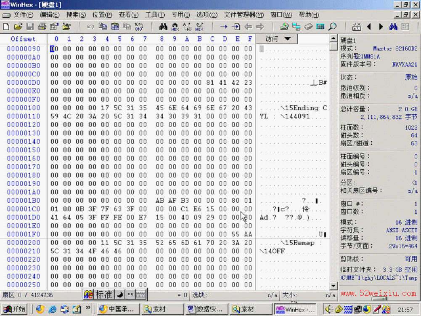Open the 文件(F) menu
Image resolution: width=421 pixels, height=316 pixels.
[x=24, y=15]
